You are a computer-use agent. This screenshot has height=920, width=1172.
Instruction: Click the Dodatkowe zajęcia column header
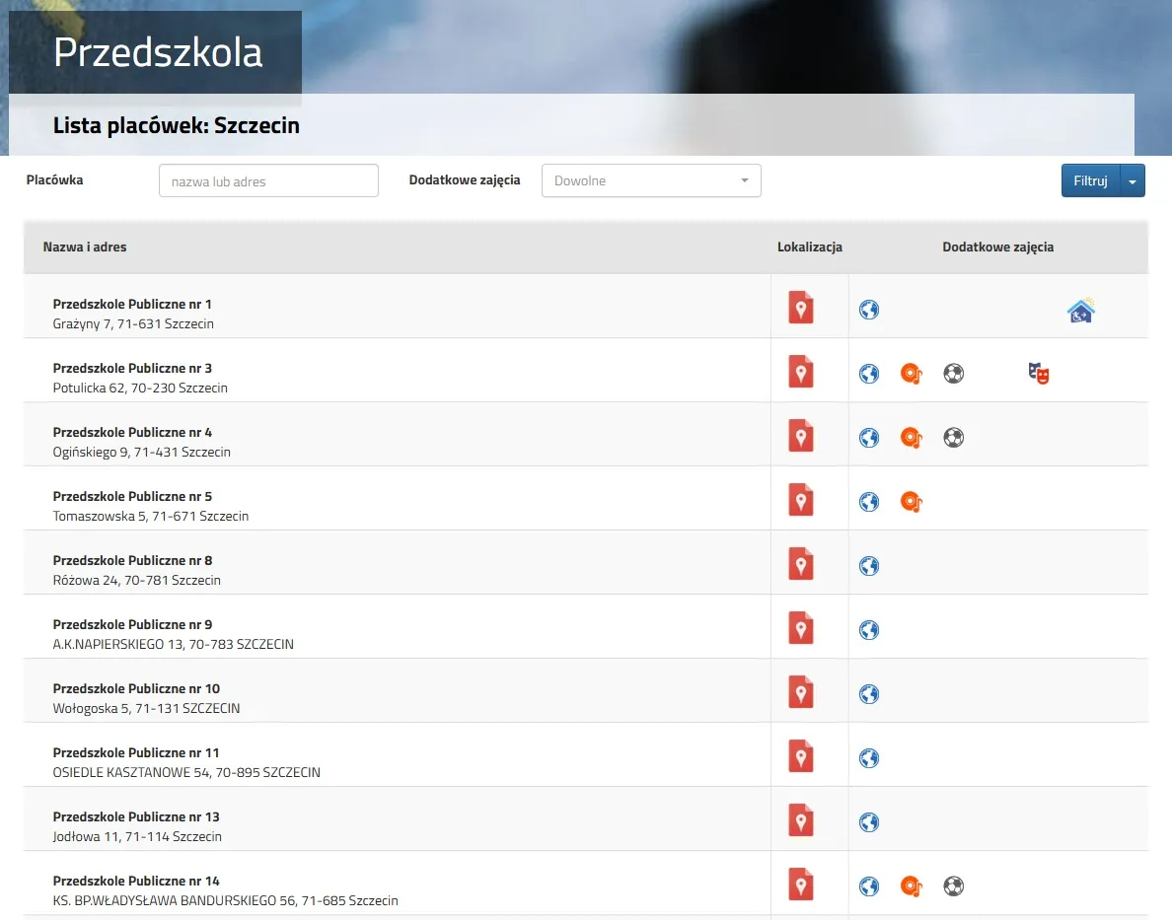tap(997, 248)
